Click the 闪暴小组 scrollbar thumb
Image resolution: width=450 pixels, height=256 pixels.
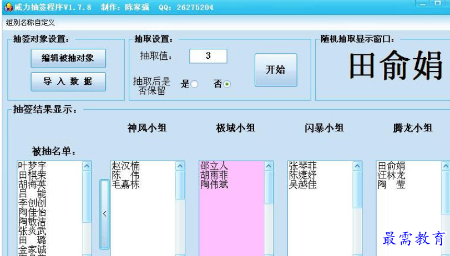click(x=357, y=190)
